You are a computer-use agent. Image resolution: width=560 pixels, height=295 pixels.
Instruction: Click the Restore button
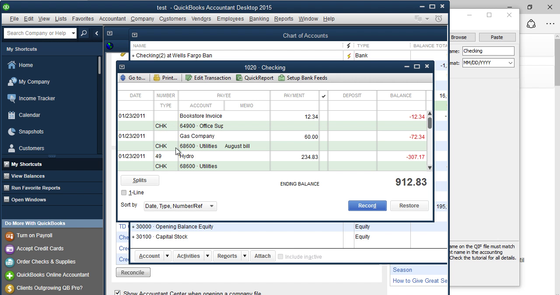pyautogui.click(x=409, y=206)
